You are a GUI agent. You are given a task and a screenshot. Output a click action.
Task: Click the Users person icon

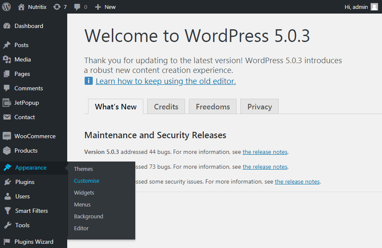click(8, 196)
